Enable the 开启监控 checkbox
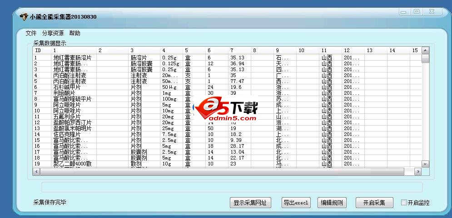 pos(404,203)
